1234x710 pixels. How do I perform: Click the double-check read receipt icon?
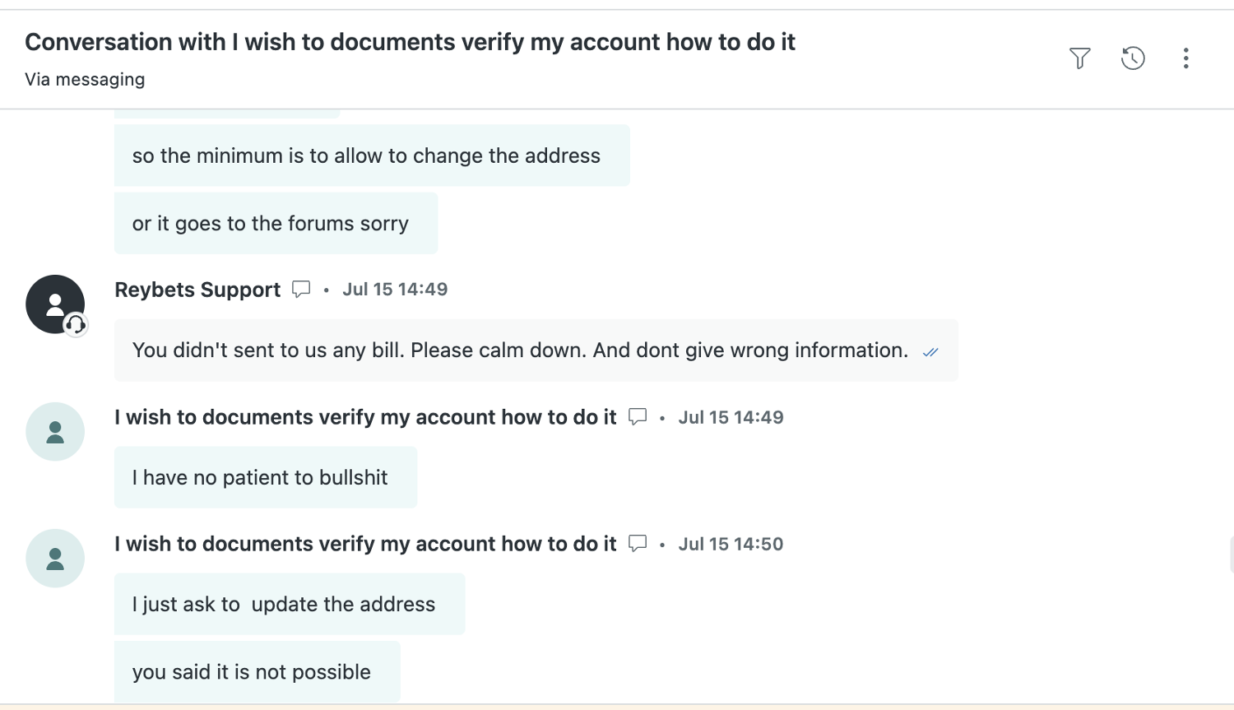pos(930,352)
